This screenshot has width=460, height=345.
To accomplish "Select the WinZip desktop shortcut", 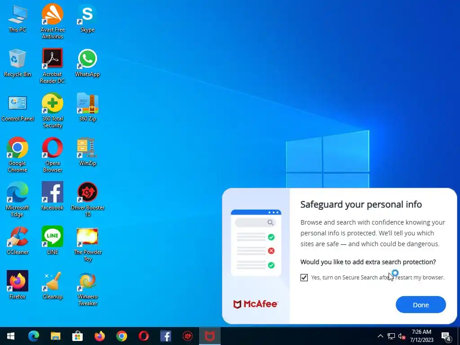I will (x=87, y=152).
